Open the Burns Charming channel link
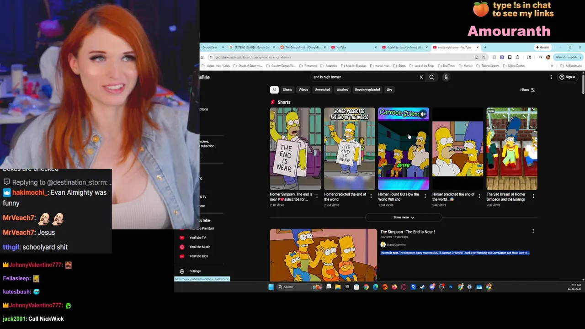 396,244
